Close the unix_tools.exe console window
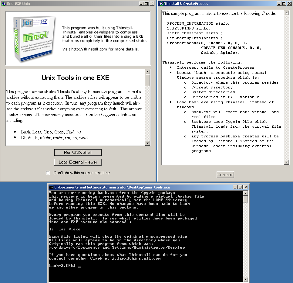The image size is (293, 283). (x=245, y=187)
